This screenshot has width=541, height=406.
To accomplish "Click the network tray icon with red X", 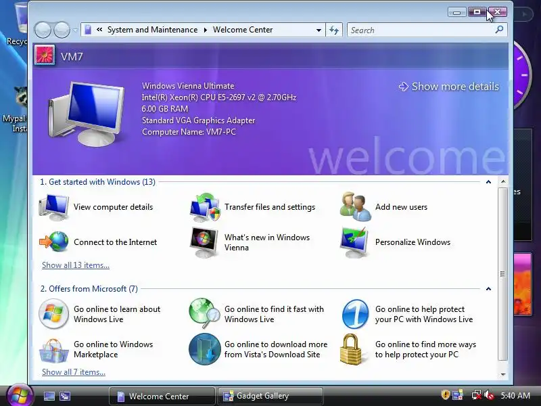I will 477,395.
